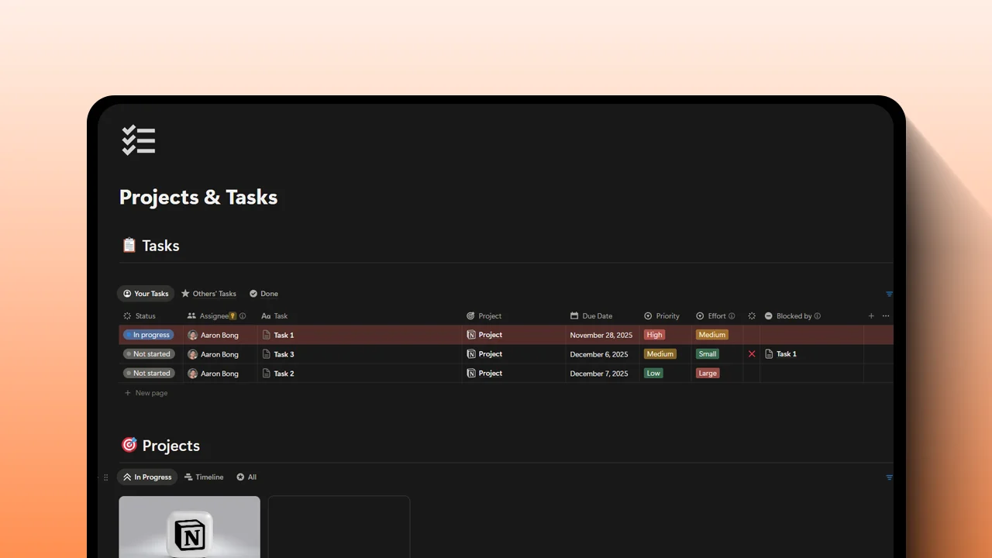Viewport: 992px width, 558px height.
Task: Open the Projects view filter icon
Action: point(889,477)
